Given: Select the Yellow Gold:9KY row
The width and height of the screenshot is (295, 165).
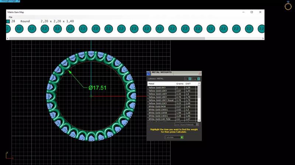Looking at the screenshot, I should (x=173, y=87).
